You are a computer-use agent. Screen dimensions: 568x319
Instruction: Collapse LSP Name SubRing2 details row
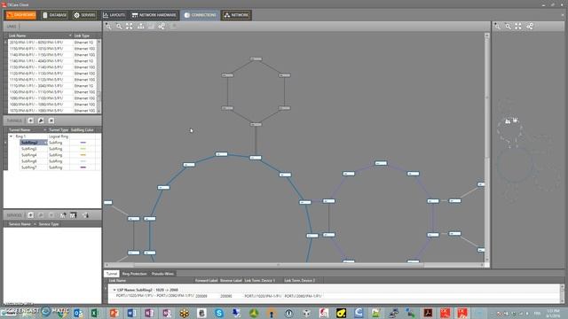click(114, 290)
